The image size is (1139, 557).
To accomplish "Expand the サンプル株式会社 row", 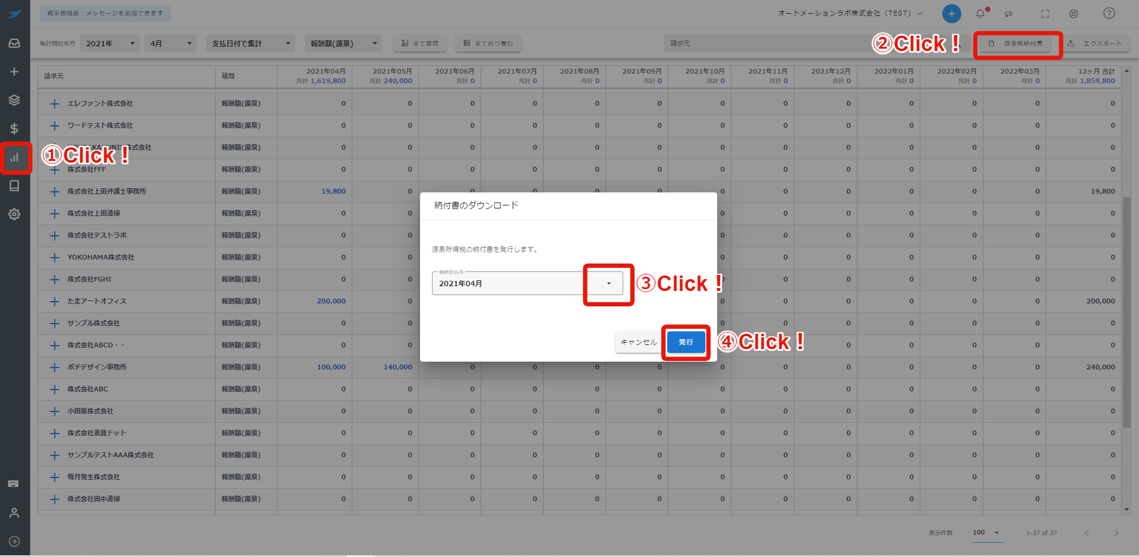I will (55, 324).
